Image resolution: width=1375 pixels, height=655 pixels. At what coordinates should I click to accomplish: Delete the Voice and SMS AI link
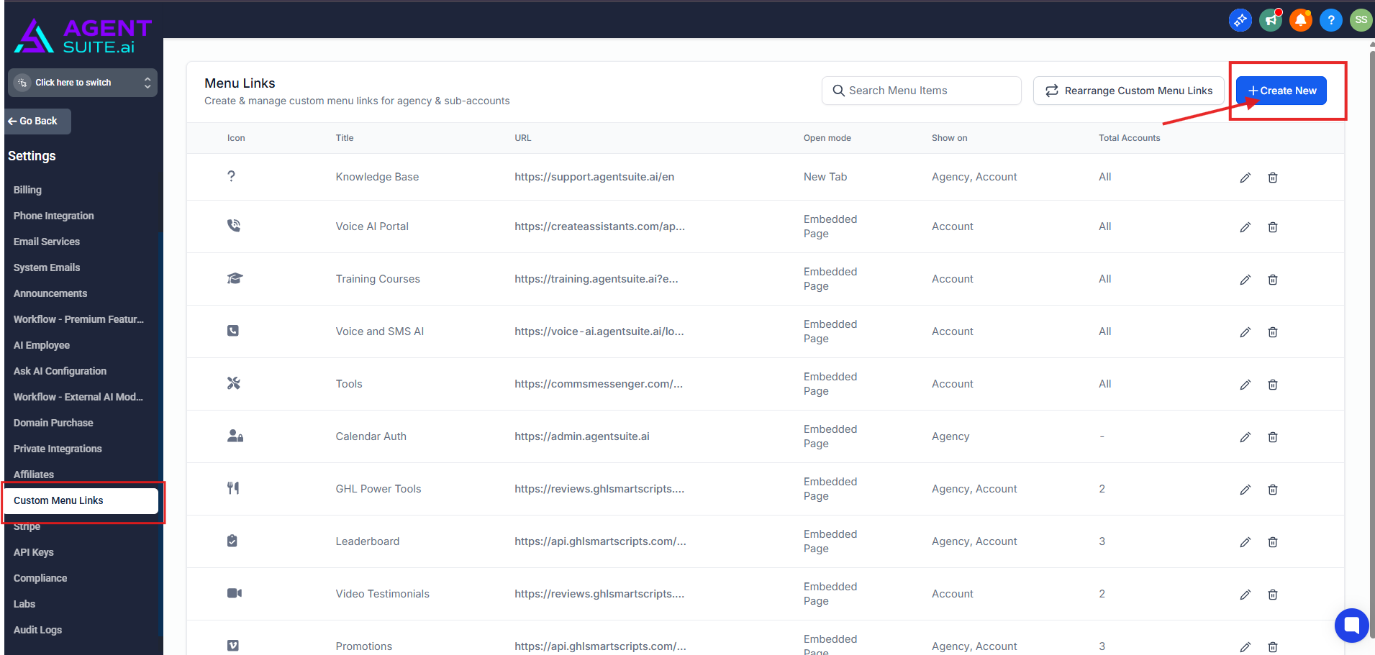pos(1273,332)
